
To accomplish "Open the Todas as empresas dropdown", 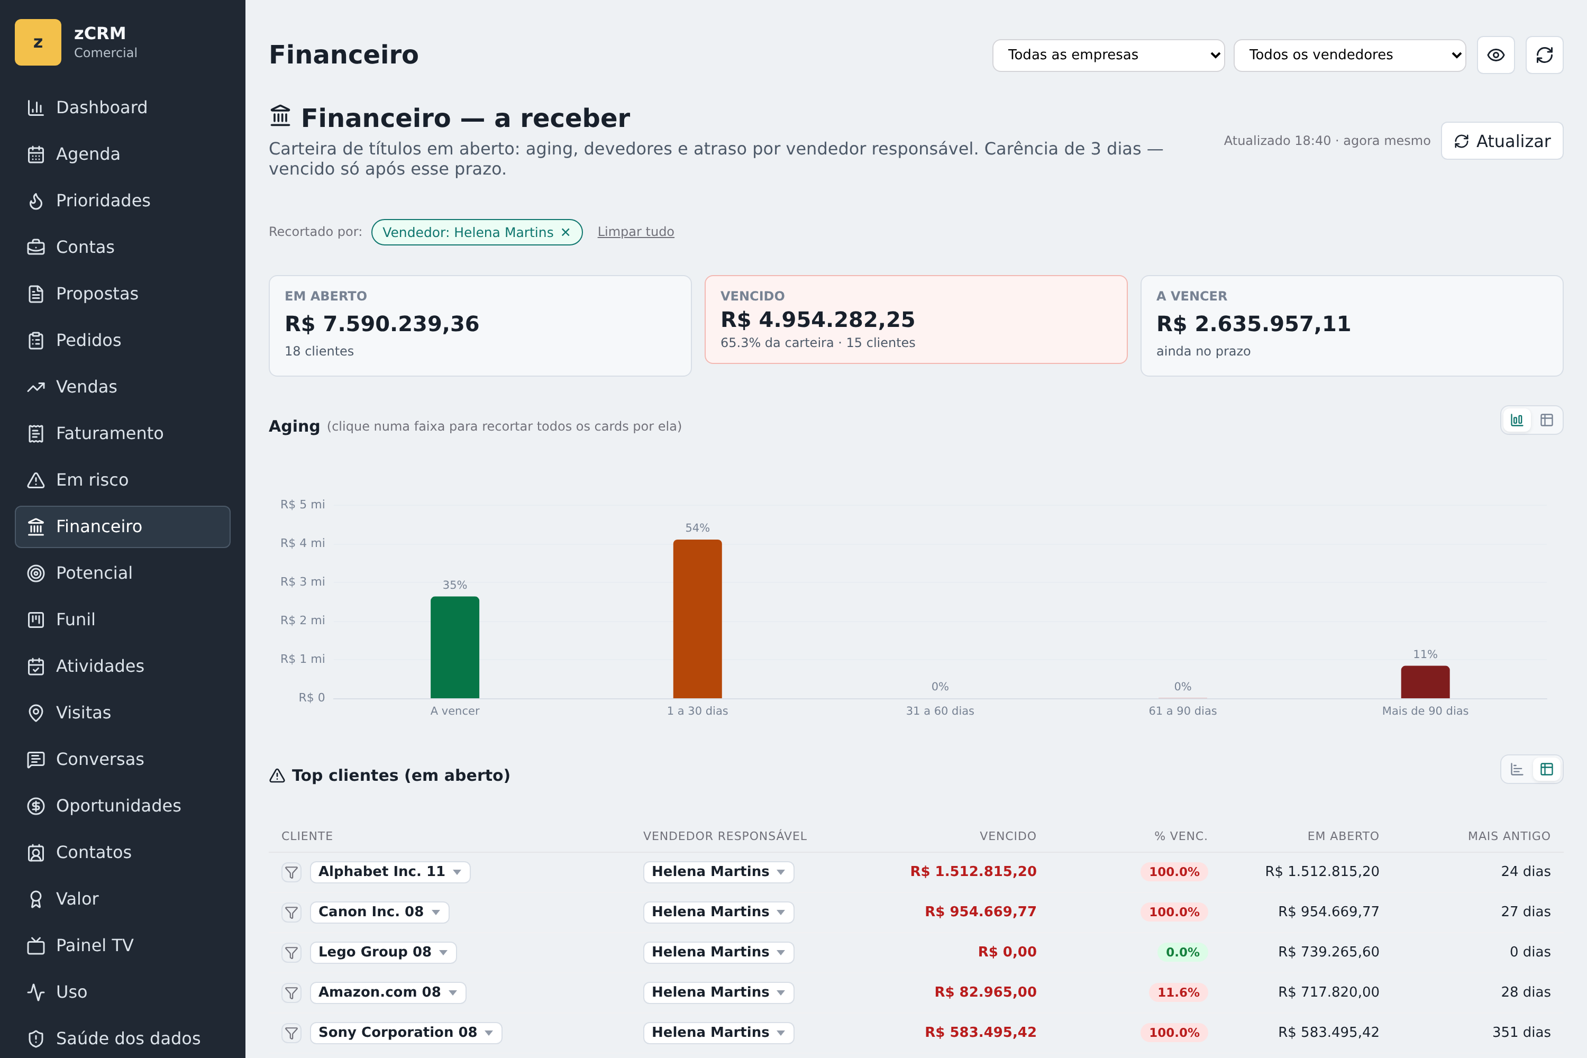I will [x=1108, y=54].
